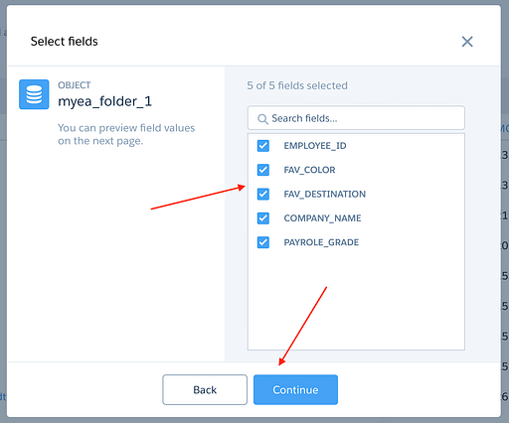The width and height of the screenshot is (509, 423).
Task: Select the COMPANY_NAME field label
Action: tap(322, 218)
